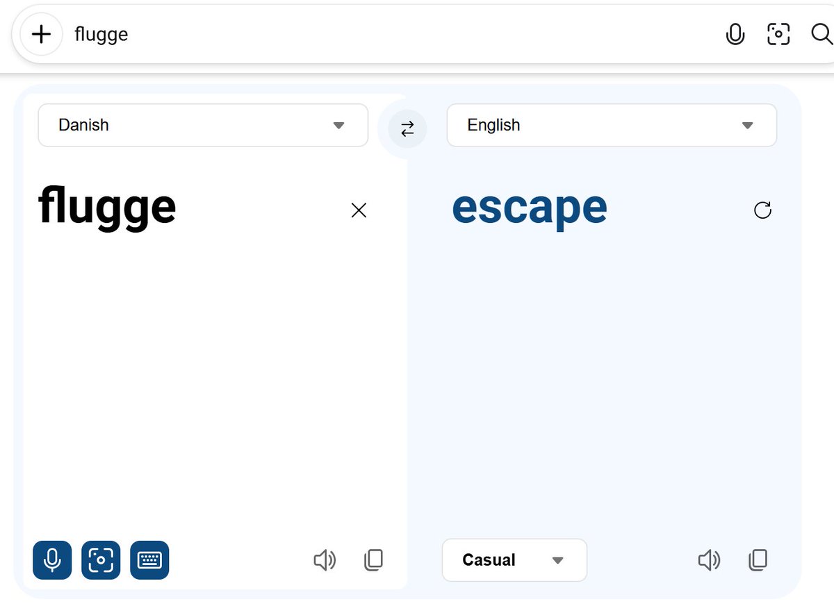Clear the source text flugge

pos(359,210)
